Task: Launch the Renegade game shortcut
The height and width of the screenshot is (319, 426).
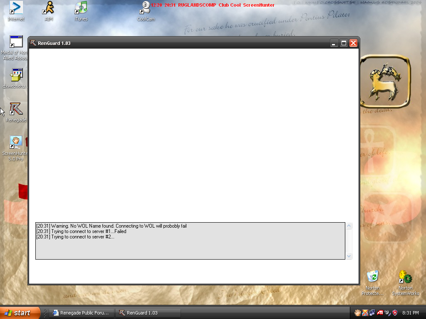Action: tap(16, 109)
